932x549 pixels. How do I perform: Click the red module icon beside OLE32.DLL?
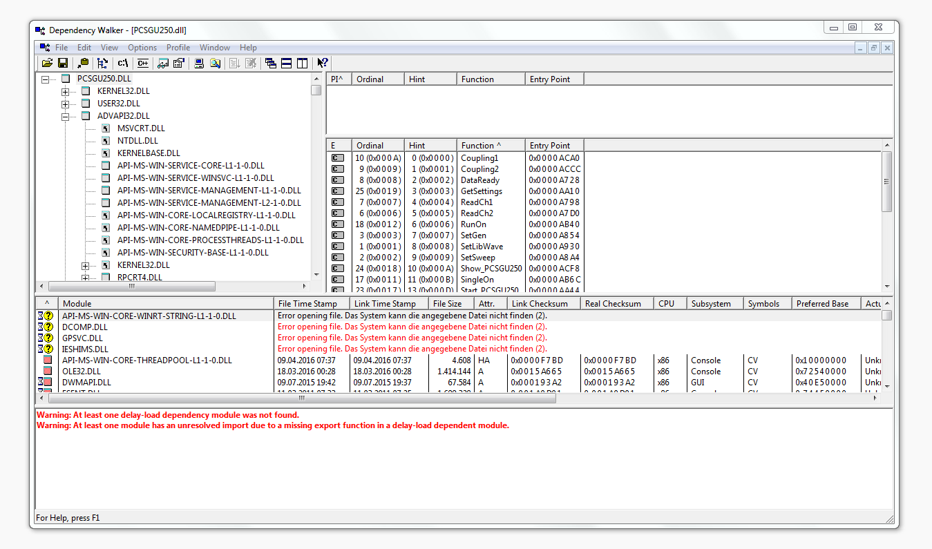(48, 371)
